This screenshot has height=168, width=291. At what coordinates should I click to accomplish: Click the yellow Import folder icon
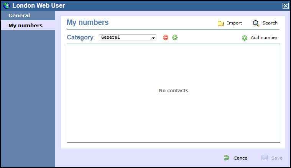220,23
